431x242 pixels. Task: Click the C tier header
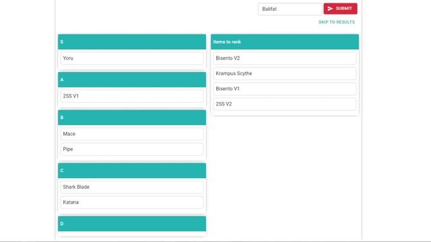tap(132, 171)
